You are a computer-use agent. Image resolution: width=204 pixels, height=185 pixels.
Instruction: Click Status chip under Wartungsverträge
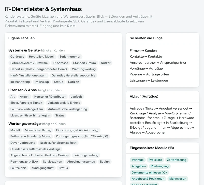point(63,168)
